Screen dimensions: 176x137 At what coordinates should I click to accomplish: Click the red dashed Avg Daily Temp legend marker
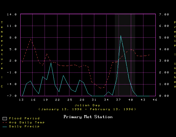[x=4, y=122]
